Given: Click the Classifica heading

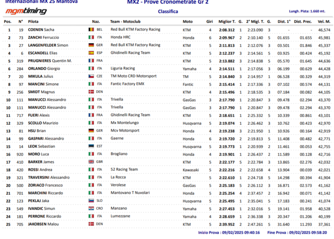Looking at the screenshot, I should pos(168,11).
